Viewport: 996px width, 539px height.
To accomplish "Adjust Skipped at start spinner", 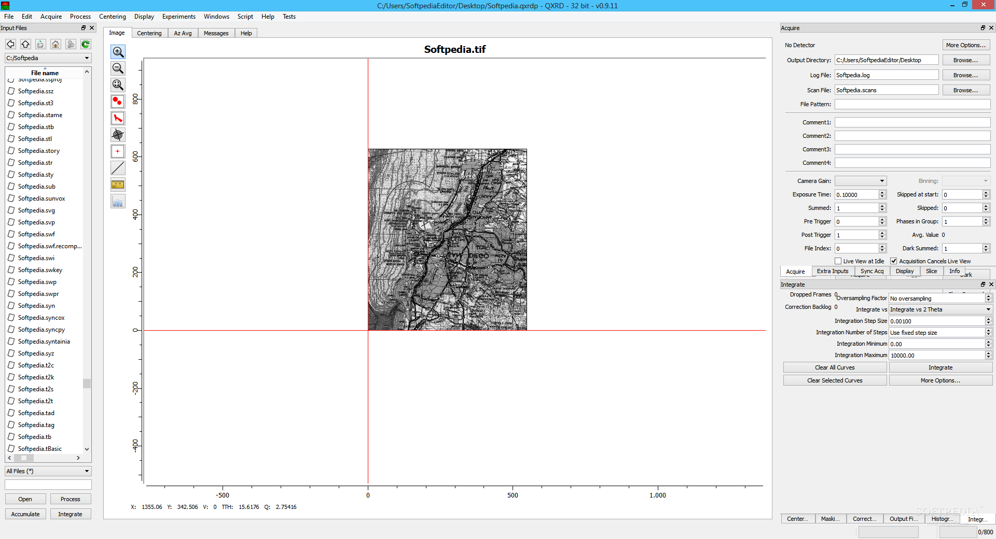I will pos(986,194).
